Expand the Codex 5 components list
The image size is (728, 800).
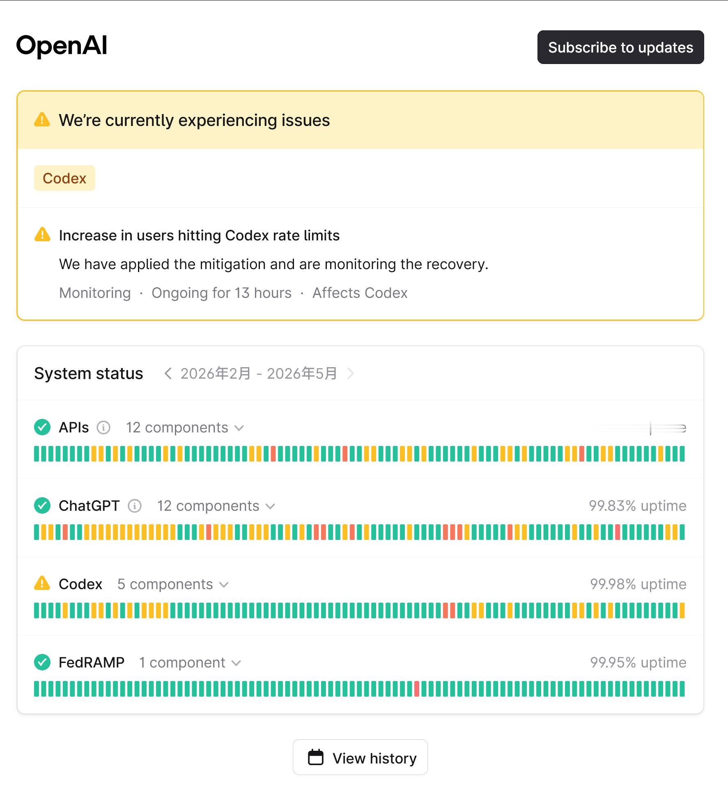173,584
